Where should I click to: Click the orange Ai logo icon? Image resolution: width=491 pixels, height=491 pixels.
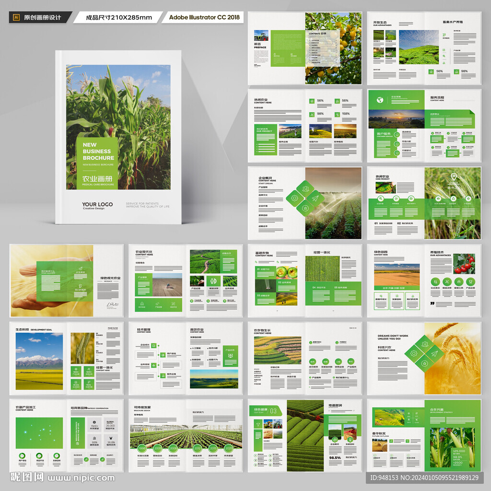pos(16,18)
